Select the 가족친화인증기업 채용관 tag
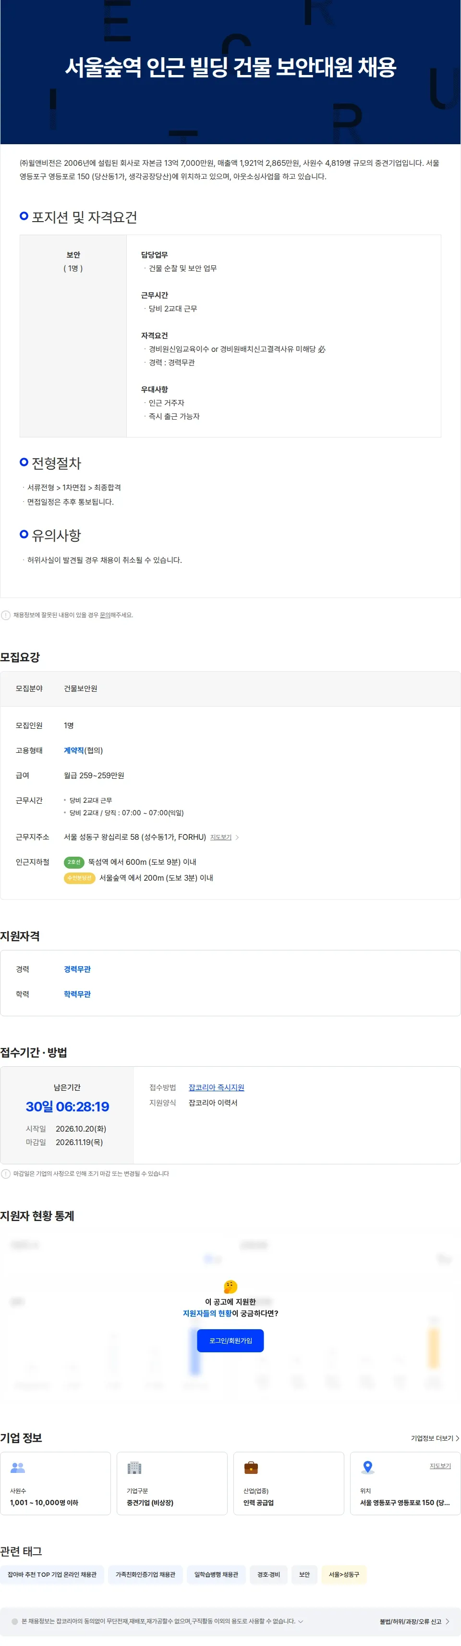Screen dimensions: 461x1646 click(146, 1574)
